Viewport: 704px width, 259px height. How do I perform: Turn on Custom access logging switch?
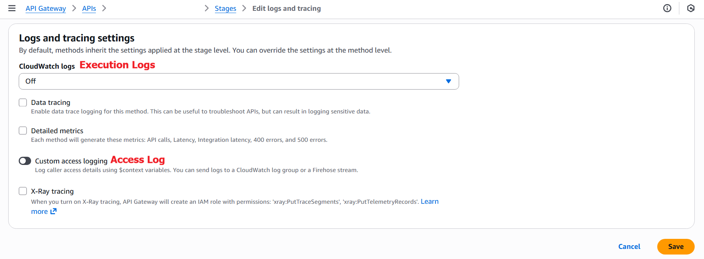(x=25, y=161)
